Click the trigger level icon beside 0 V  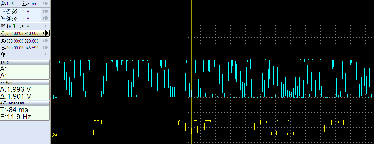20,26
